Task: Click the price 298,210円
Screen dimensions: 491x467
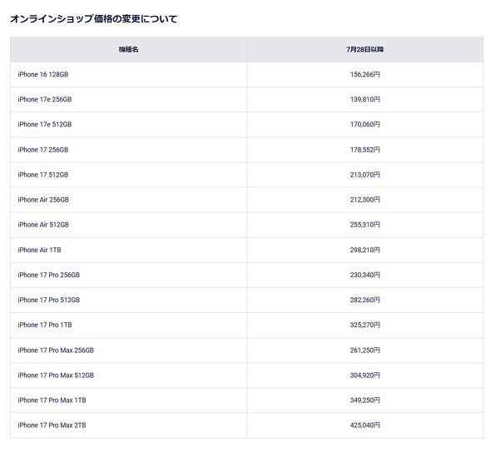Action: (x=365, y=250)
